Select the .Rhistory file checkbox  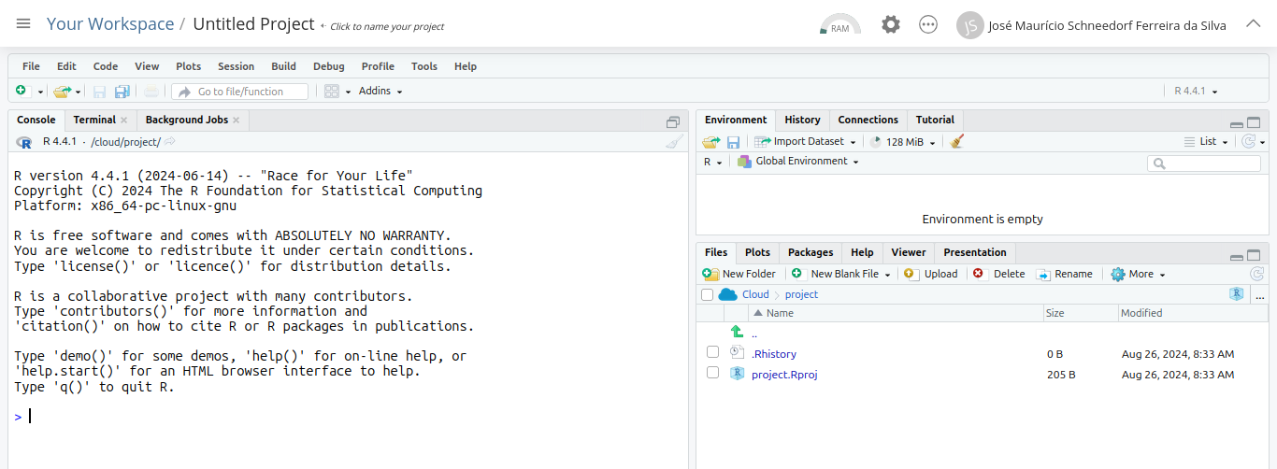712,352
